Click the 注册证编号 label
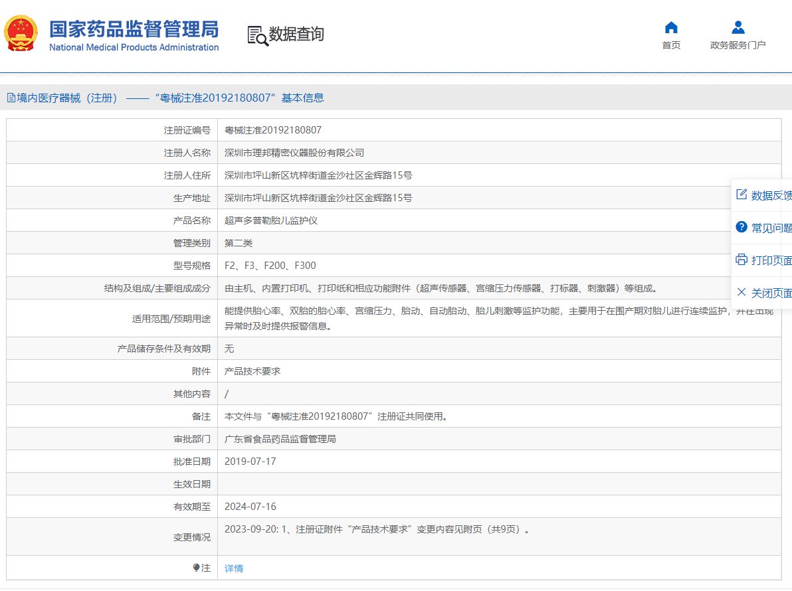This screenshot has width=792, height=591. [x=187, y=130]
